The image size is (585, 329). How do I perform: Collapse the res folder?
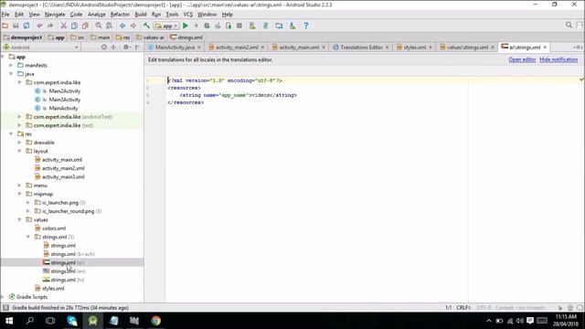point(11,134)
